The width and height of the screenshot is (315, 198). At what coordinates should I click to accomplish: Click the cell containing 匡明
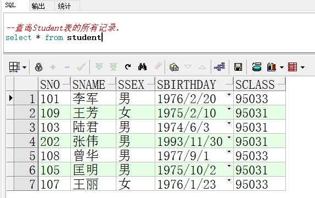pyautogui.click(x=93, y=169)
